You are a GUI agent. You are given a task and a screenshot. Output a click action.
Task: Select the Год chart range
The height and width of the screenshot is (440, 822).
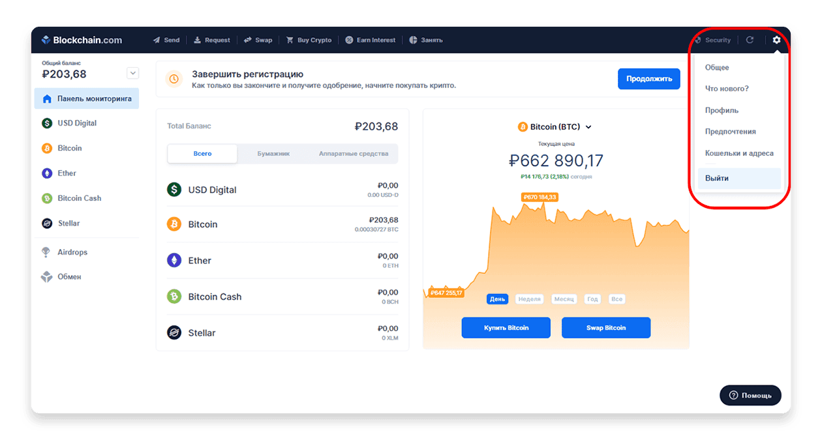592,299
